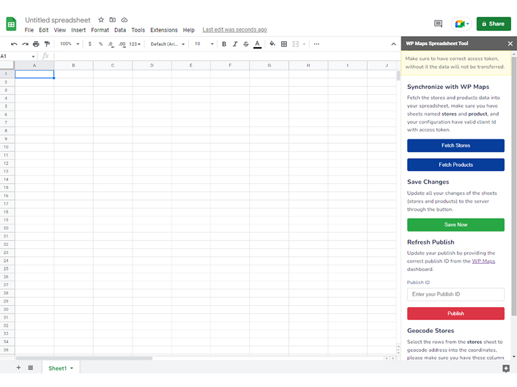Open the zoom 100% dropdown
The image size is (517, 387).
[x=70, y=44]
